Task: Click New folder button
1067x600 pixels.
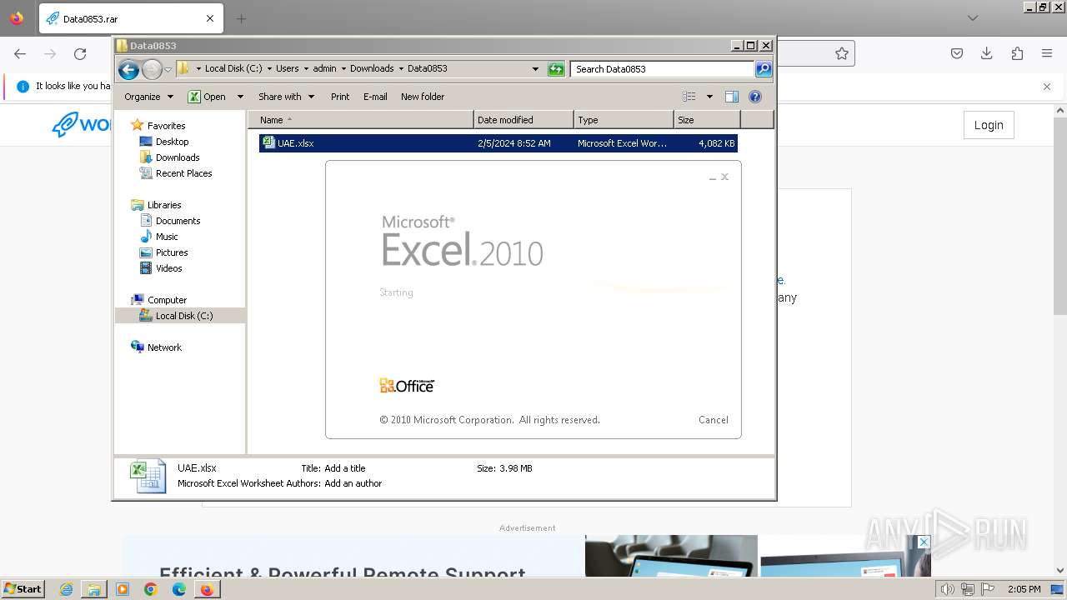Action: click(x=423, y=97)
